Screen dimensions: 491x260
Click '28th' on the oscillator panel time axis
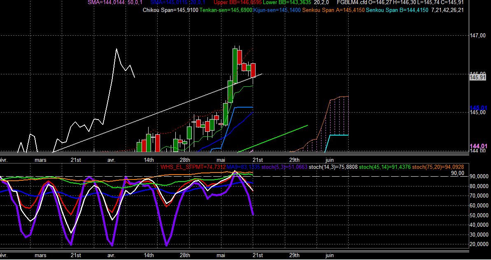pos(185,255)
